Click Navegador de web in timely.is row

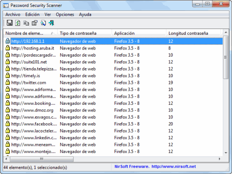[78, 76]
